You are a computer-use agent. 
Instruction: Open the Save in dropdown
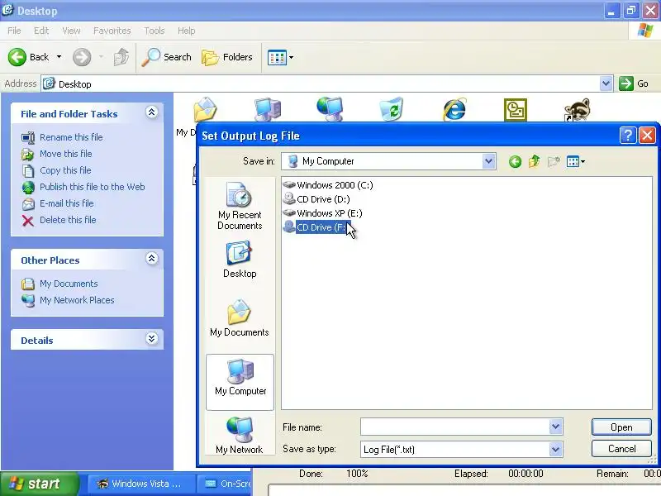coord(488,161)
